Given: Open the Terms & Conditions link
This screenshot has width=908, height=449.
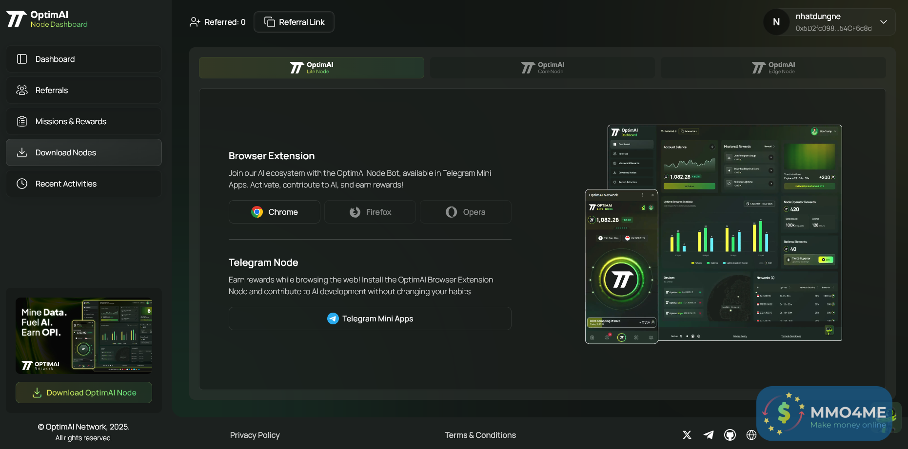Looking at the screenshot, I should (x=480, y=435).
